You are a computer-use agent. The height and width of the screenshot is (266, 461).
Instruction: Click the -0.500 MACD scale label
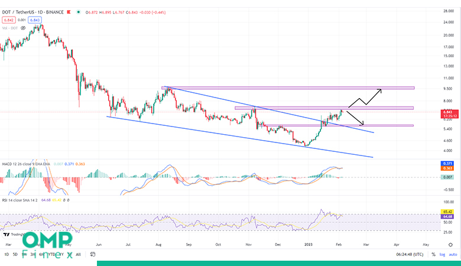(449, 190)
